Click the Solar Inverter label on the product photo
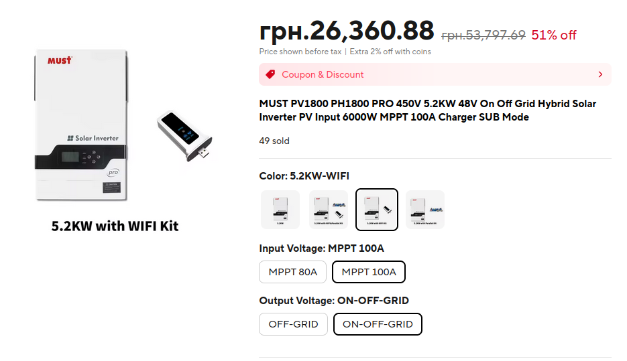This screenshot has height=361, width=627. (x=93, y=138)
